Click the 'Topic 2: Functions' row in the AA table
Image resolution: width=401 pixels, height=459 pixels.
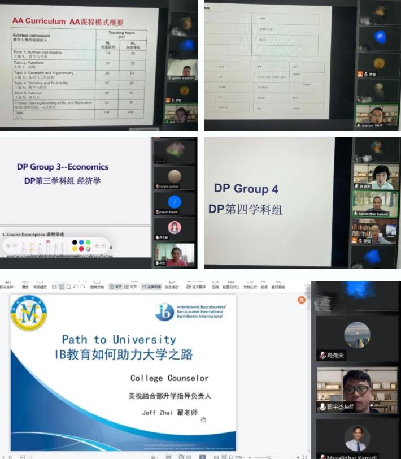click(79, 64)
